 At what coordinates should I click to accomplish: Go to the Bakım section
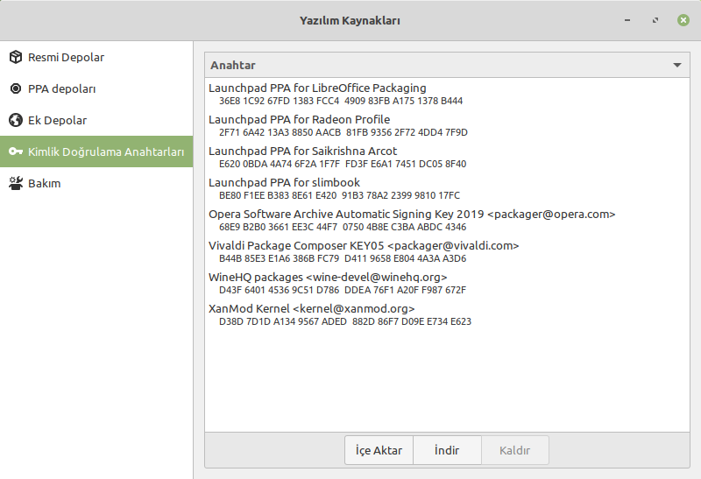coord(96,183)
